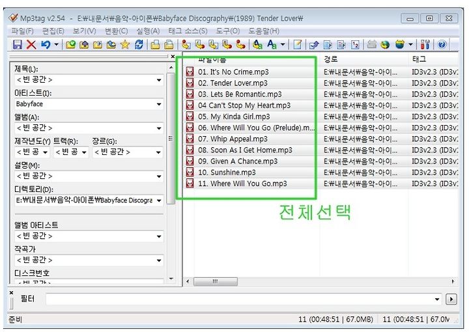Image resolution: width=469 pixels, height=332 pixels.
Task: Open the auto-numbering wizard icon
Action: coord(355,45)
